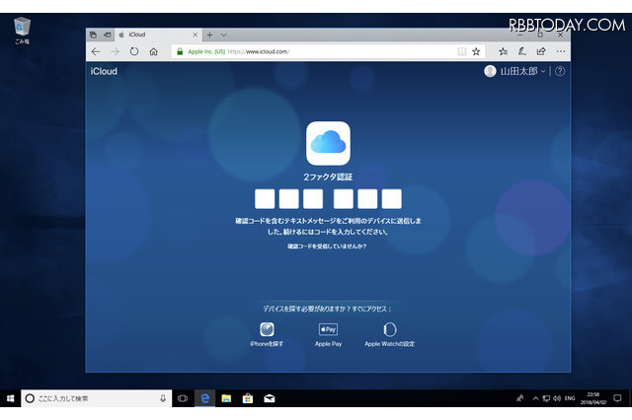The image size is (632, 420).
Task: Open iCloud help question mark
Action: coord(560,71)
